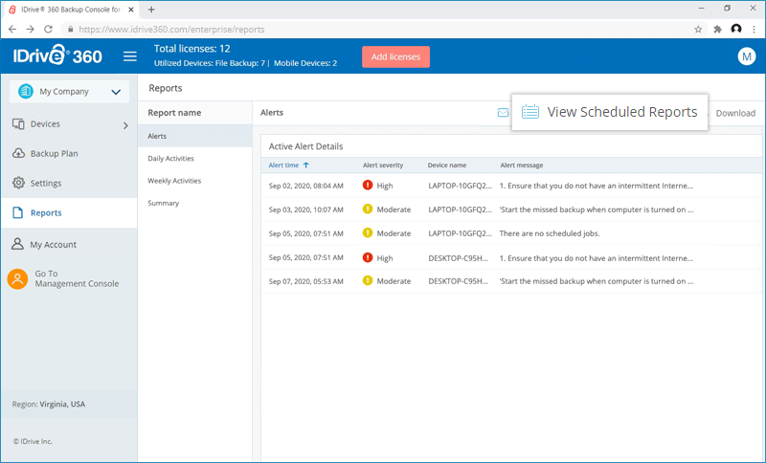Click High icon on DESKTOP-C95H row
This screenshot has height=463, width=766.
(368, 257)
